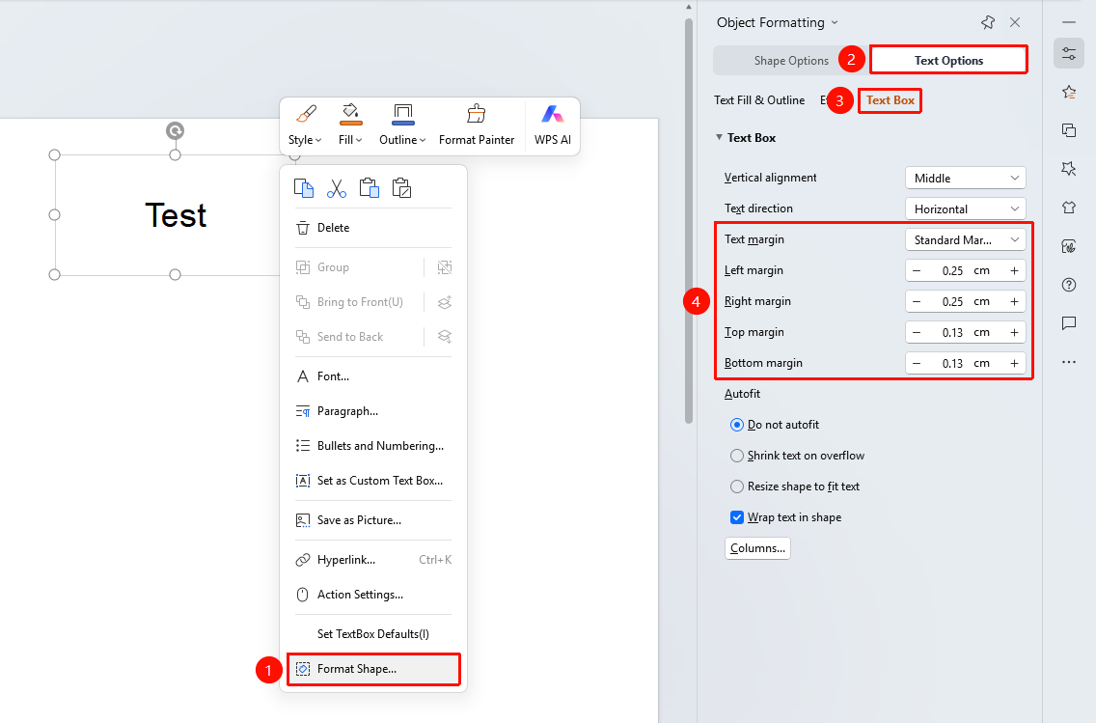Switch to the Shape Options tab
The width and height of the screenshot is (1096, 723).
(x=791, y=60)
